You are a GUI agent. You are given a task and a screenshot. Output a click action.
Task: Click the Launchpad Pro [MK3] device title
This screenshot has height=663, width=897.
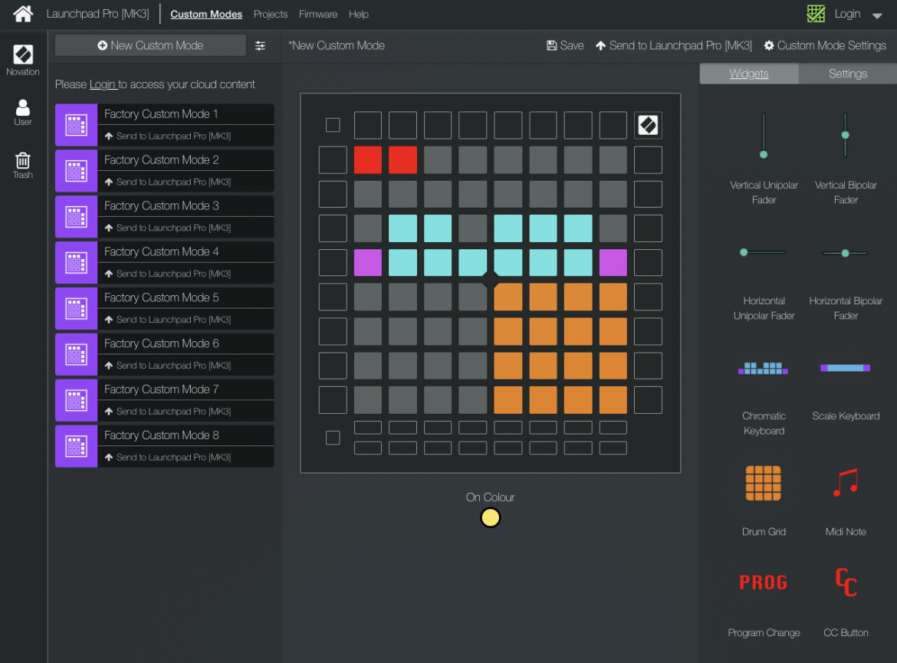98,15
